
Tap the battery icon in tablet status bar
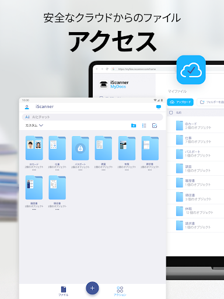click(x=162, y=100)
